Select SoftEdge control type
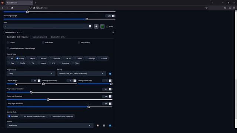The image size is (237, 133). pyautogui.click(x=90, y=58)
